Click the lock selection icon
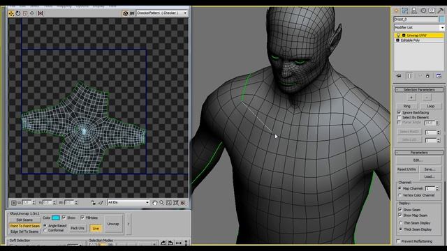This screenshot has width=447, height=251. [93, 203]
